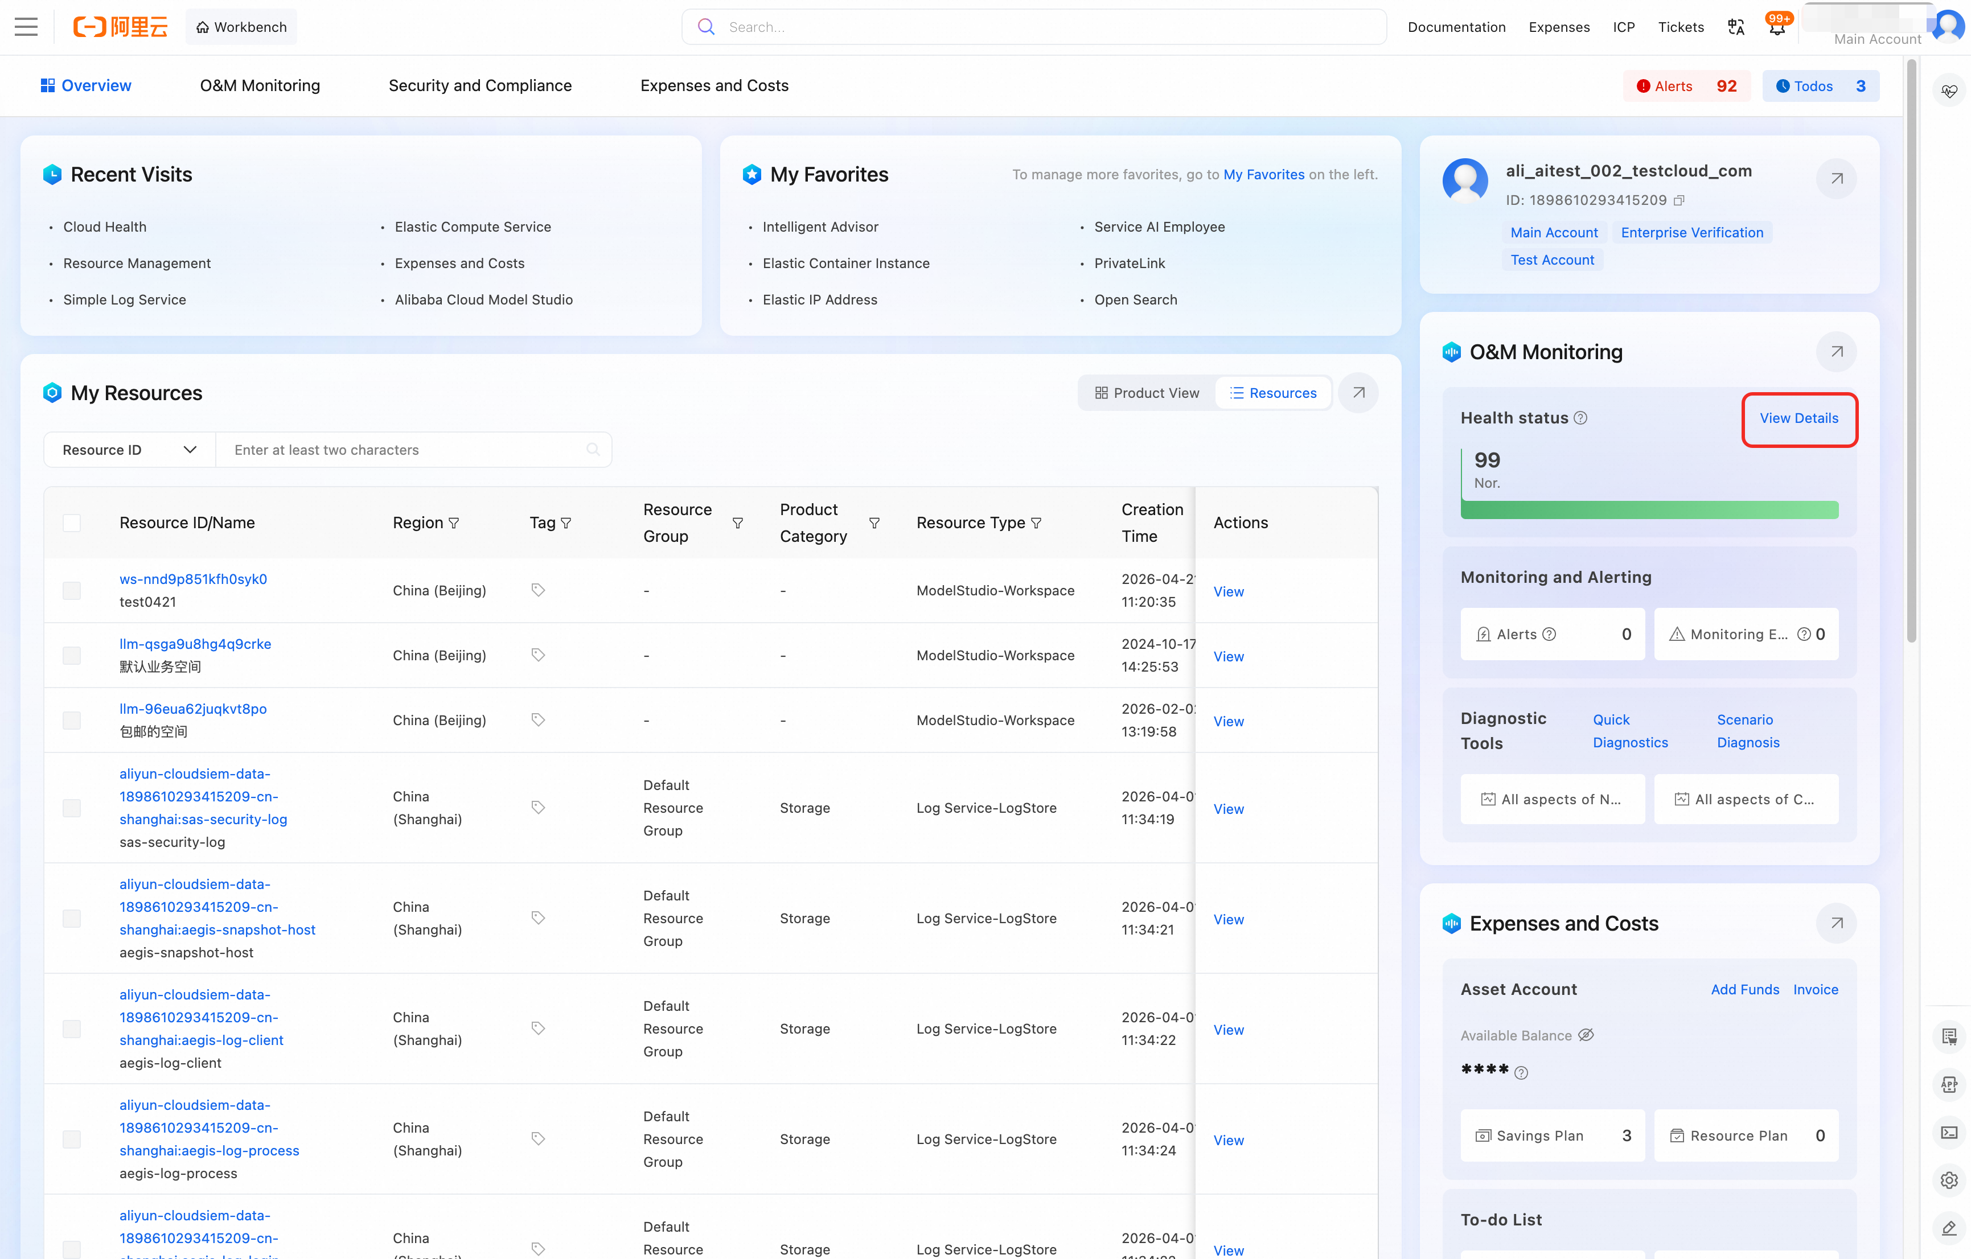
Task: Open the Region column filter
Action: tap(454, 522)
